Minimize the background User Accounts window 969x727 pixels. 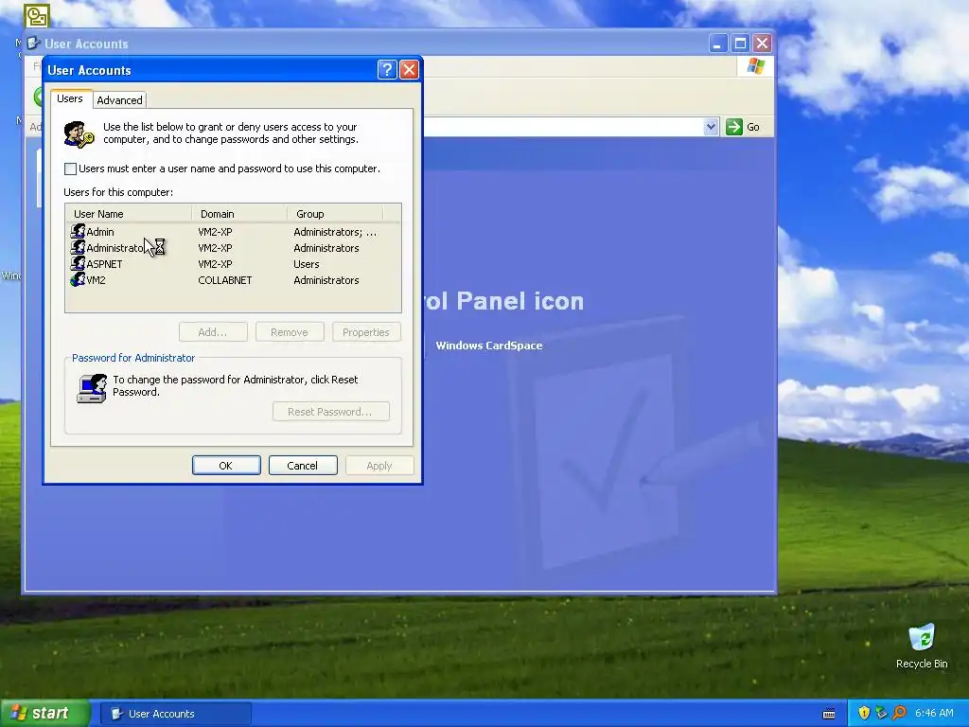(717, 44)
